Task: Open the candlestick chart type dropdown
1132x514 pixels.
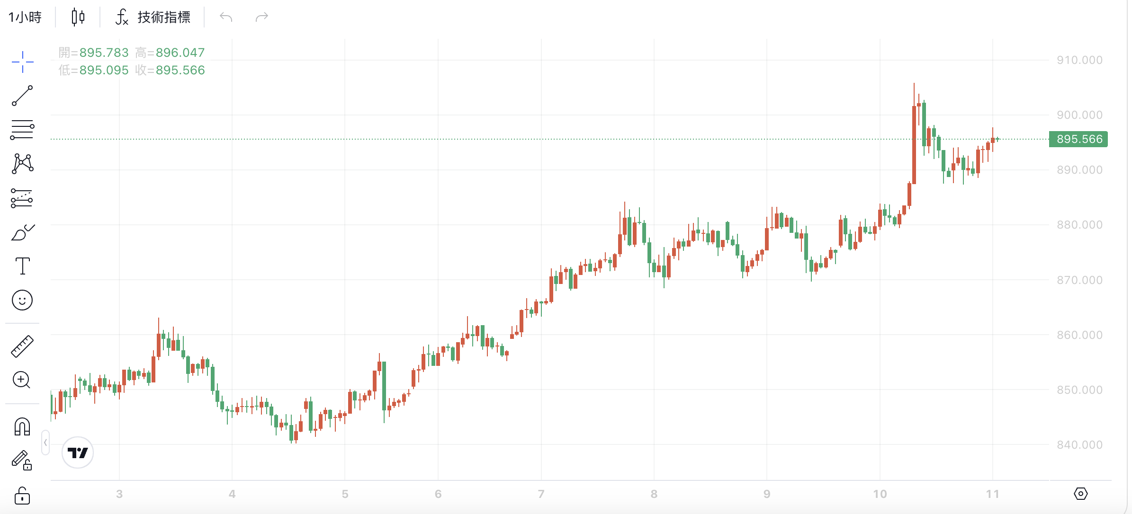Action: [x=78, y=18]
